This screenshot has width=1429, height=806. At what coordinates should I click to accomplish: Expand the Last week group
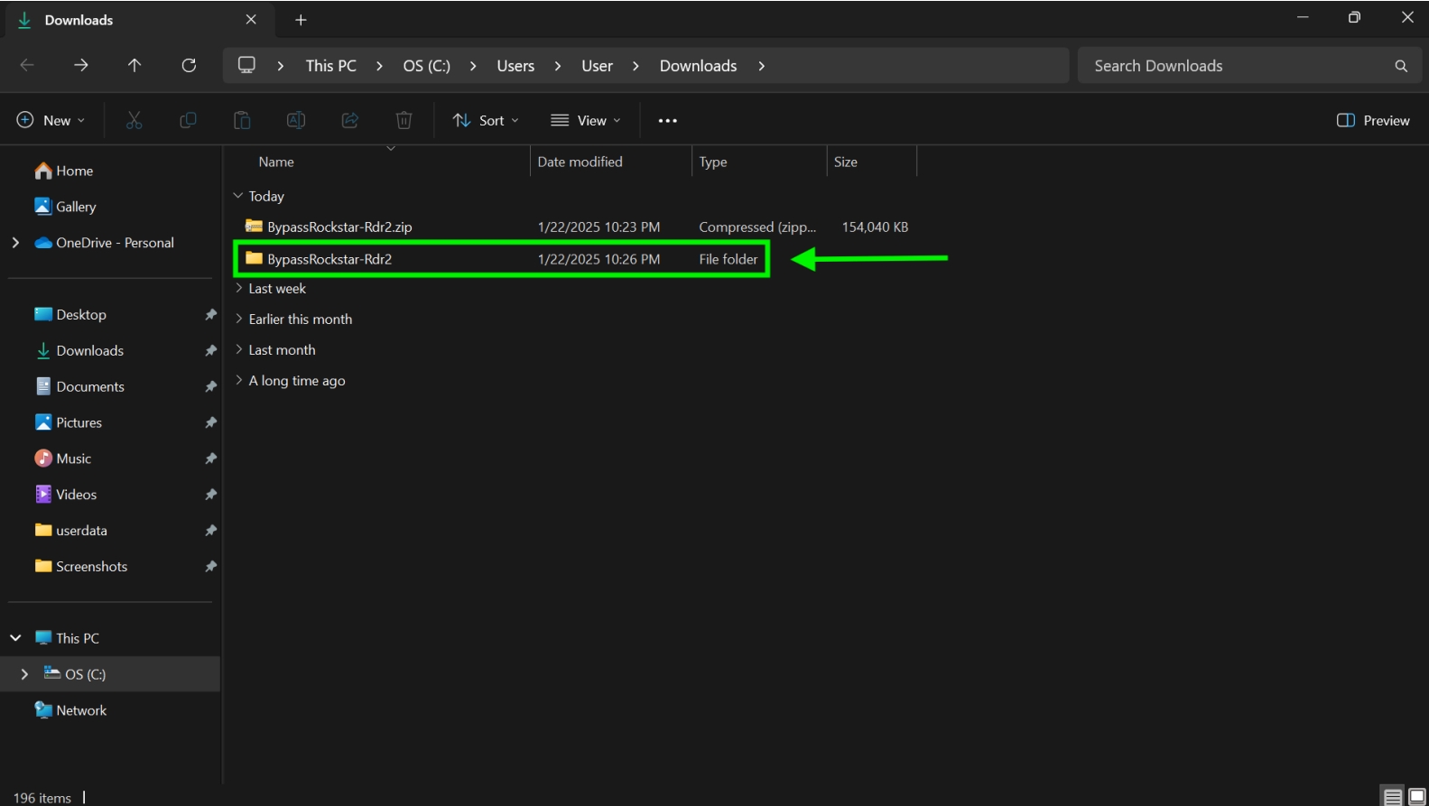238,288
